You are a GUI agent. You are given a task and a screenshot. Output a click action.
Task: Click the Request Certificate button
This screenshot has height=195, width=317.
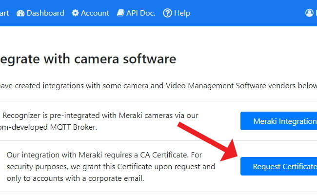pyautogui.click(x=278, y=166)
